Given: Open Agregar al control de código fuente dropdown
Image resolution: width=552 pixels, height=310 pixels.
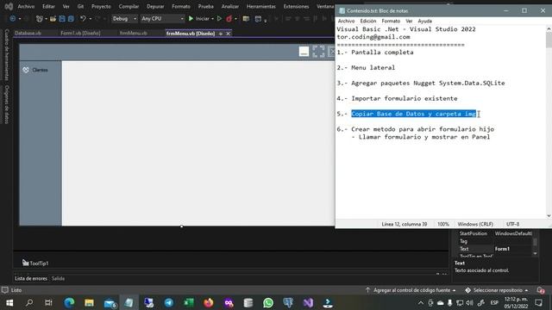Looking at the screenshot, I should tap(411, 290).
